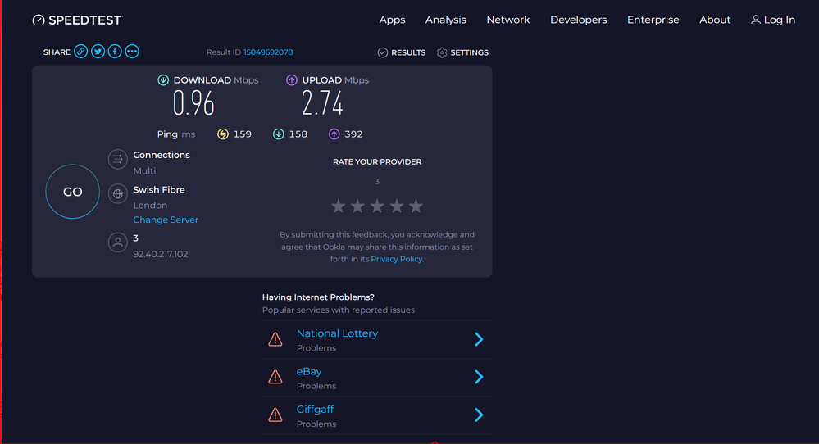The image size is (819, 444).
Task: Rate provider two stars
Action: [357, 206]
